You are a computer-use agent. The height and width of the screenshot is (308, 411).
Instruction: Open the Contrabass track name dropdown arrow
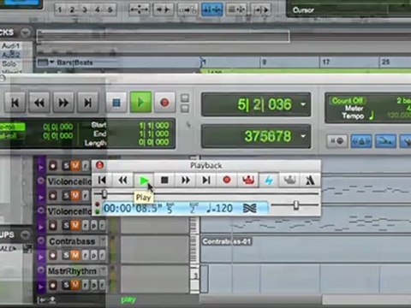pos(104,240)
